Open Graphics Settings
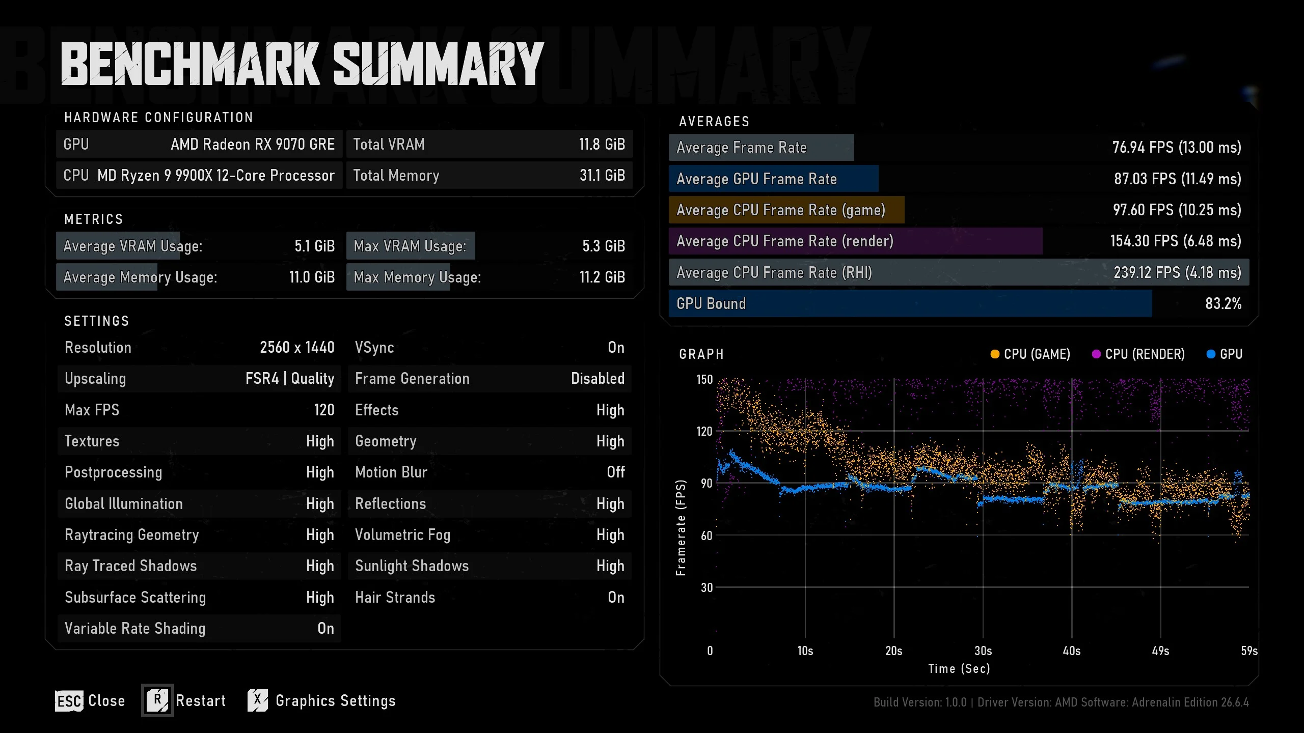The image size is (1304, 733). pyautogui.click(x=335, y=701)
